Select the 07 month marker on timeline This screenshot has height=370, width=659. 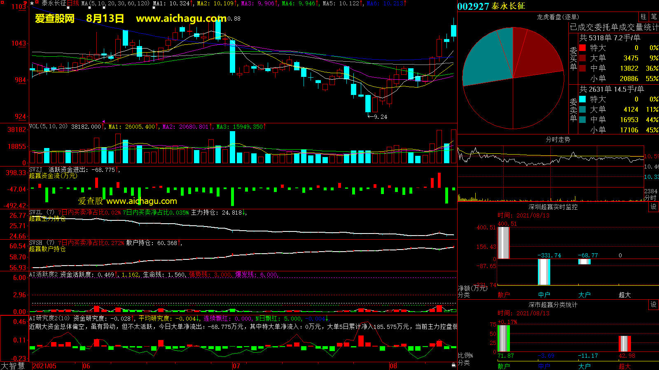pyautogui.click(x=236, y=366)
